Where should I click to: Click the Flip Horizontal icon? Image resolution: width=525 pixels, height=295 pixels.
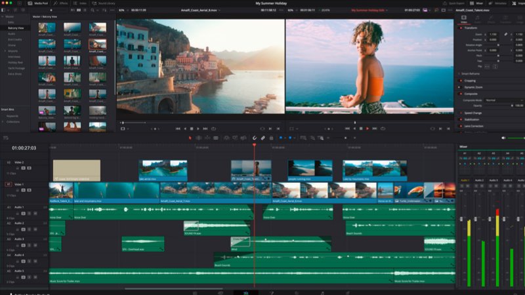[487, 67]
